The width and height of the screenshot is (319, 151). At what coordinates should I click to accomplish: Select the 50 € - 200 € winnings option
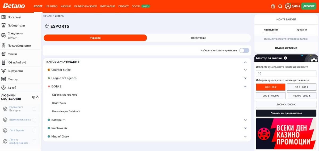click(x=302, y=87)
